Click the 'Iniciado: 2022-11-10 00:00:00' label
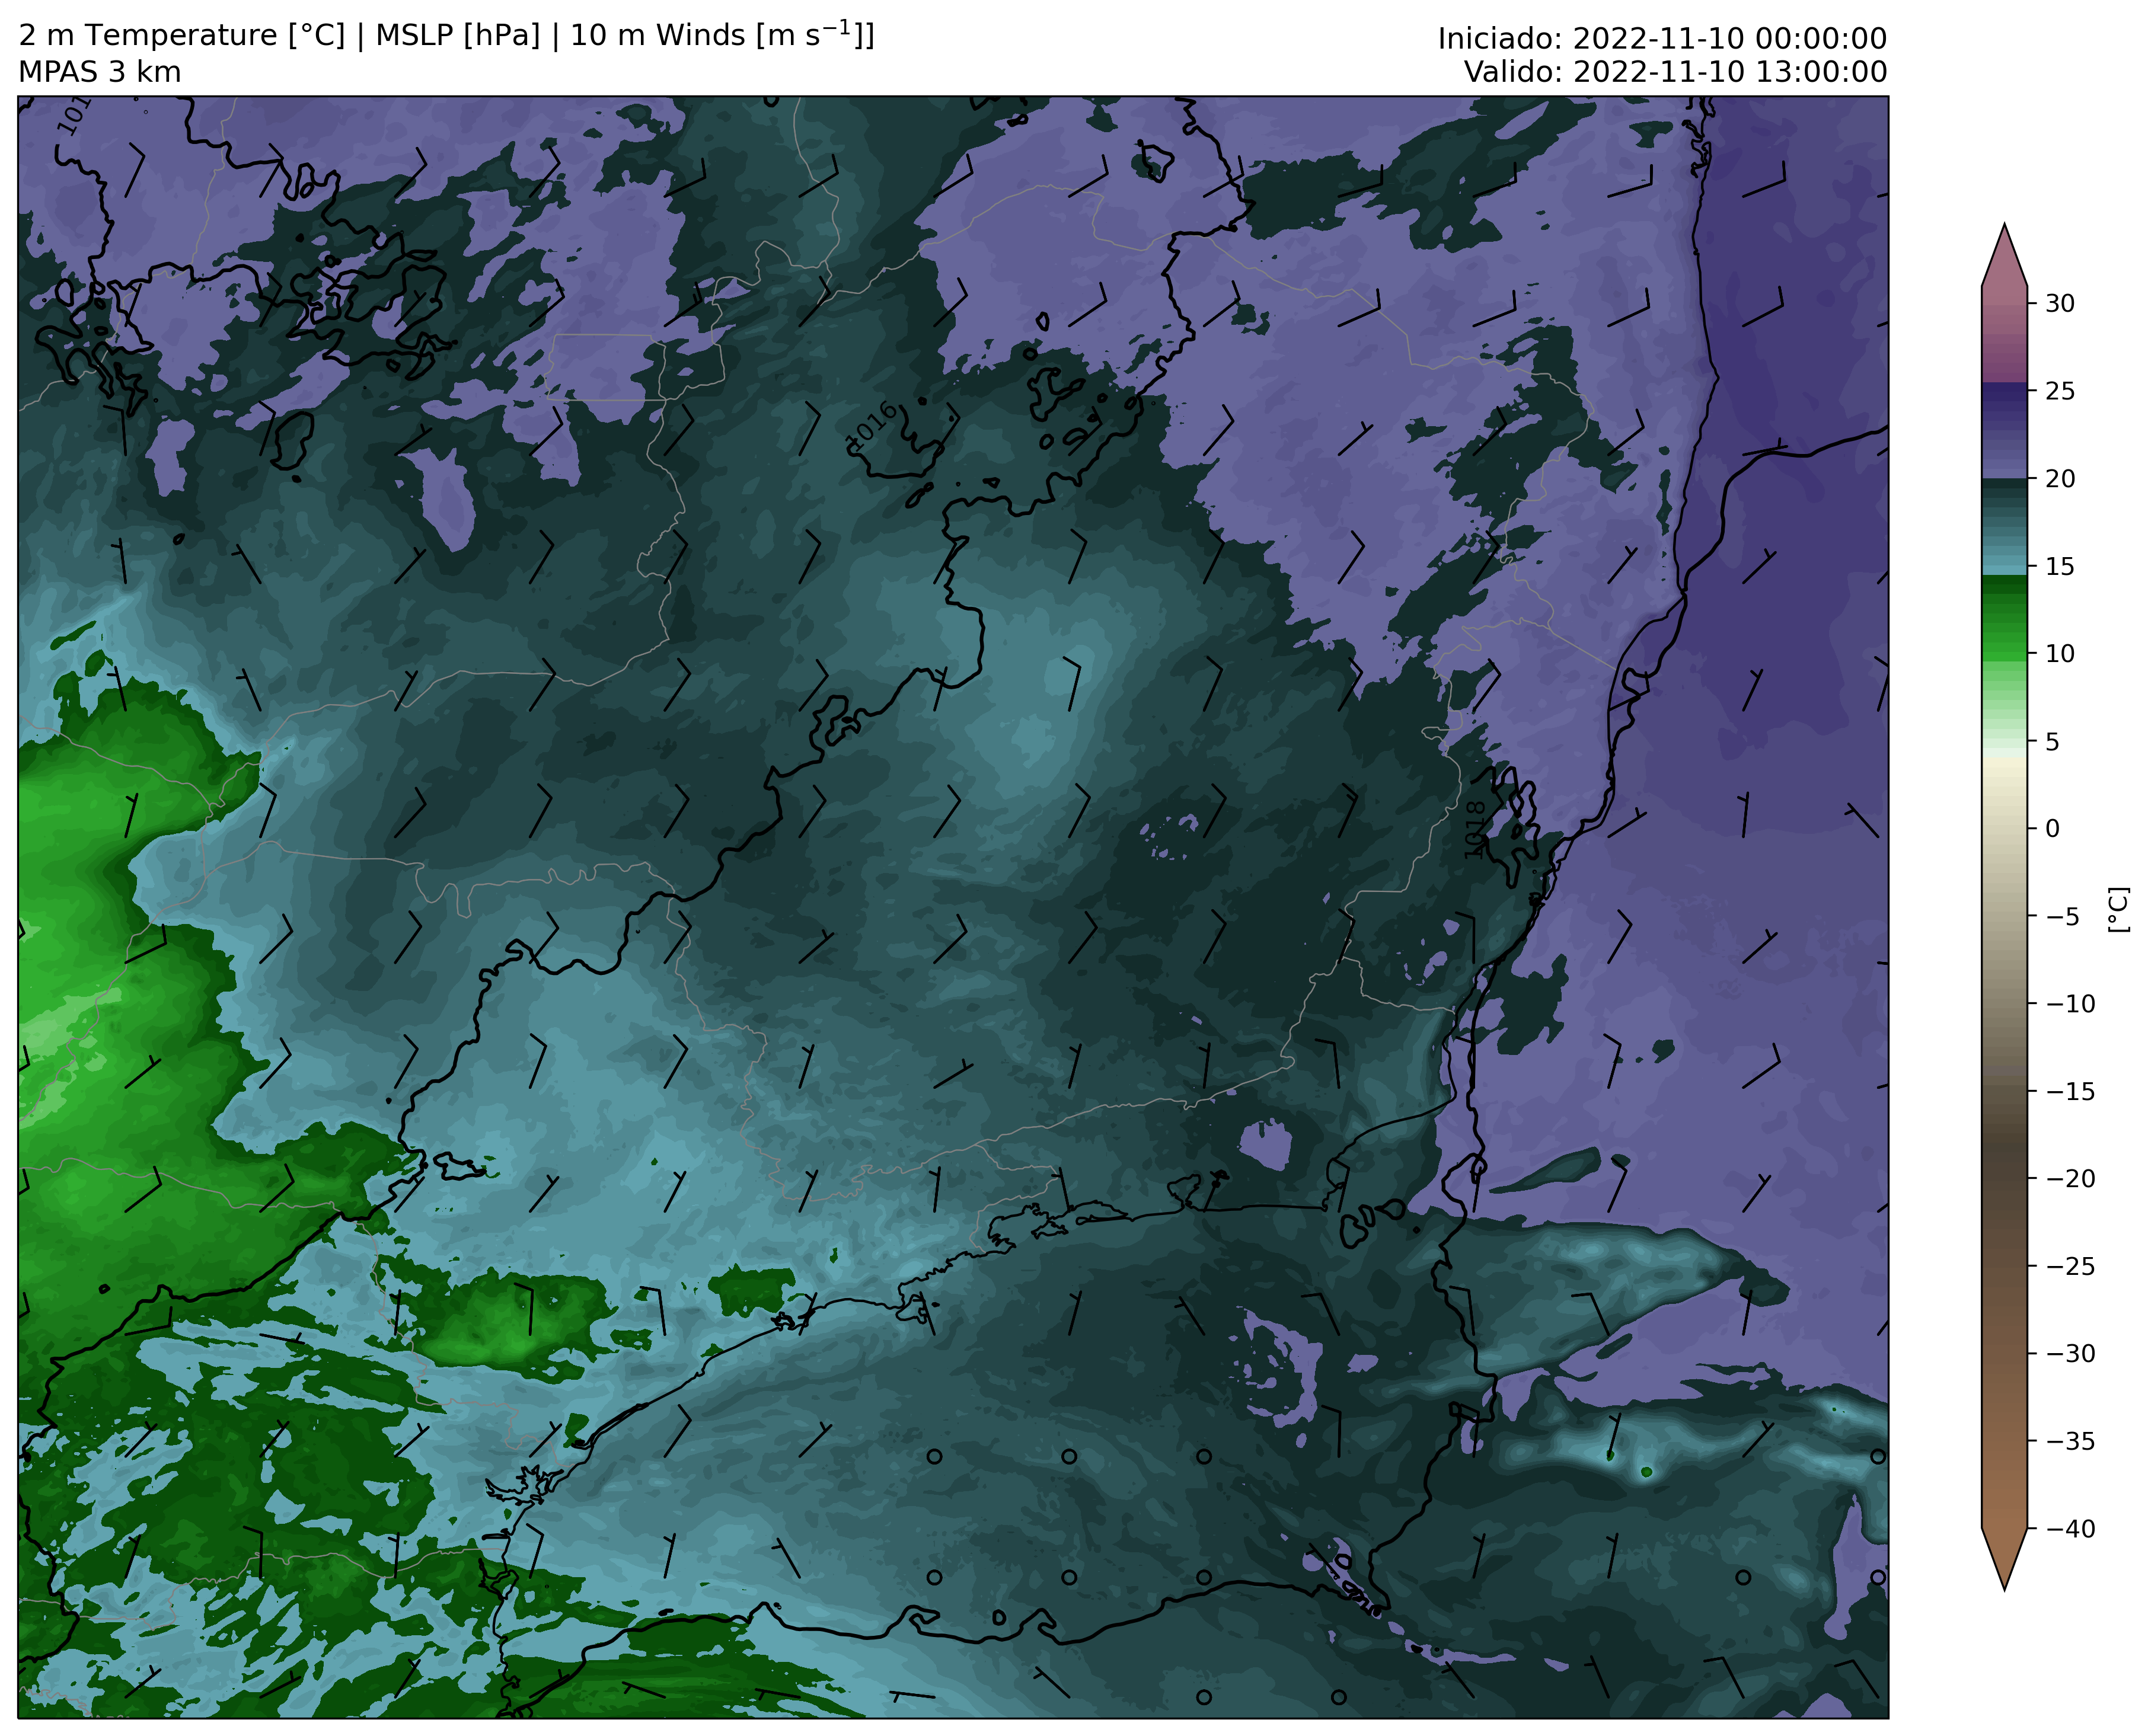 (x=1662, y=39)
